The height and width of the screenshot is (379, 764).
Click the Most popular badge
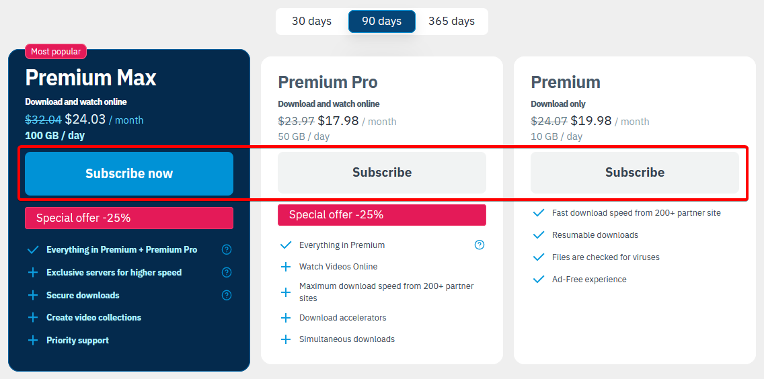click(x=56, y=52)
